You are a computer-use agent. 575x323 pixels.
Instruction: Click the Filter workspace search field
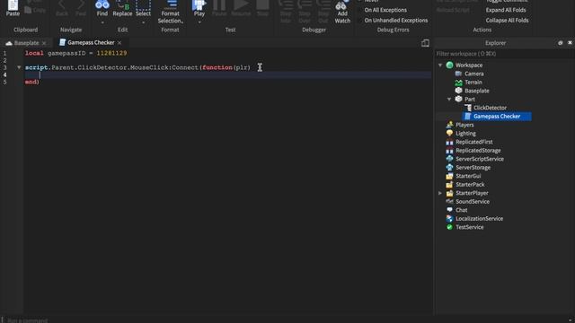(x=504, y=54)
